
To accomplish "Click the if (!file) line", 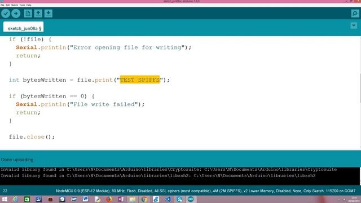I will tap(30, 39).
